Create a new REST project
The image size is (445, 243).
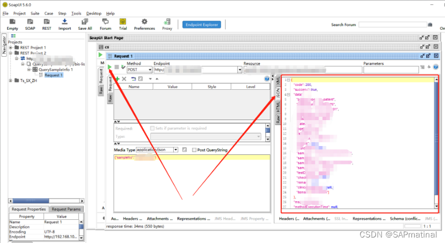tap(46, 24)
